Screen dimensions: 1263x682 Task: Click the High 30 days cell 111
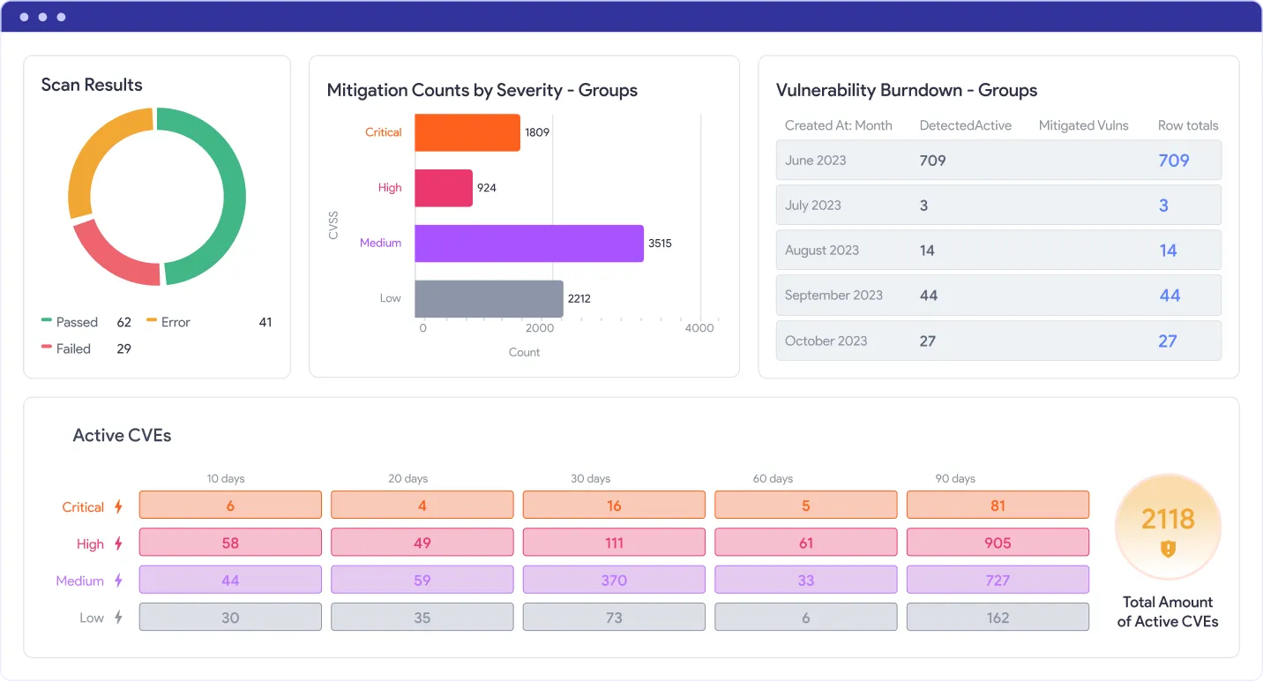click(x=614, y=543)
